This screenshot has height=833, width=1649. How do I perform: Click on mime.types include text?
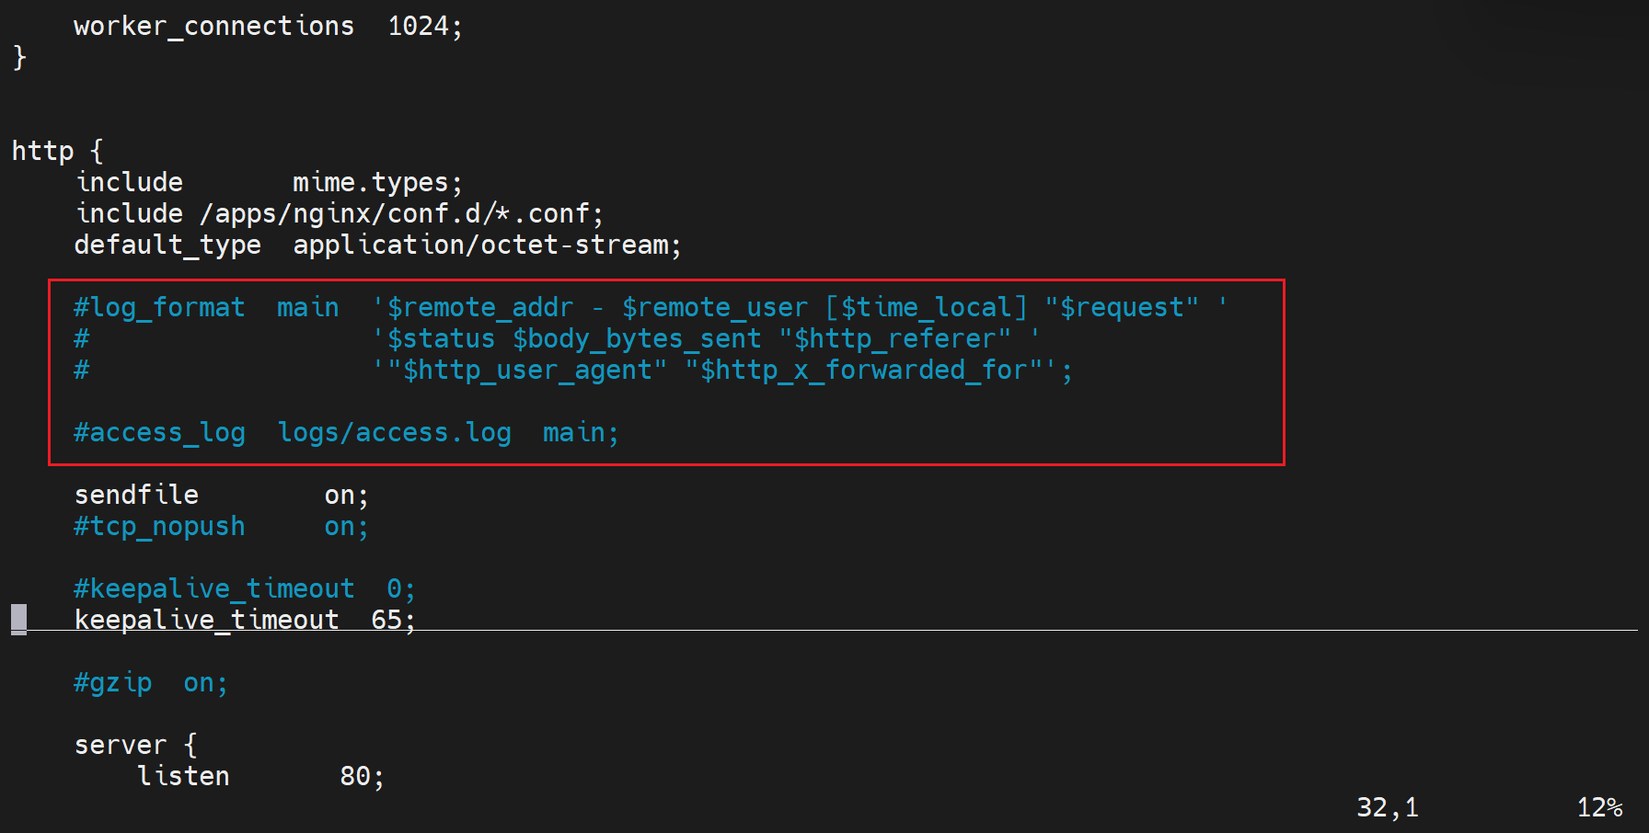[376, 182]
